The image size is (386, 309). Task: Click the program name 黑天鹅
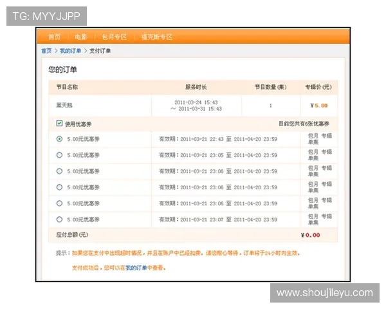[64, 106]
